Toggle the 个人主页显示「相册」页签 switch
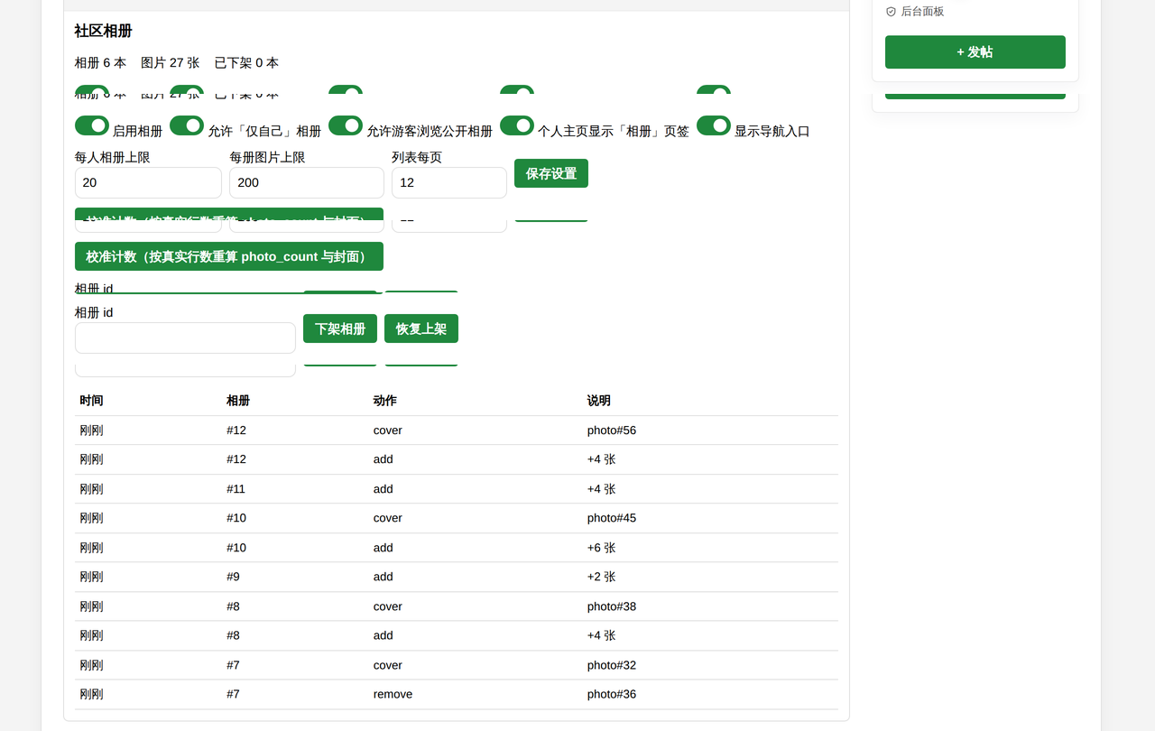 click(517, 125)
